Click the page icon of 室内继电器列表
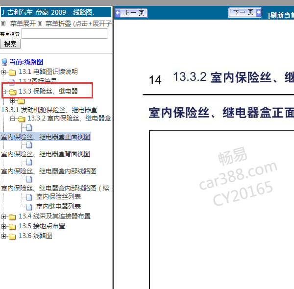 (x=29, y=207)
